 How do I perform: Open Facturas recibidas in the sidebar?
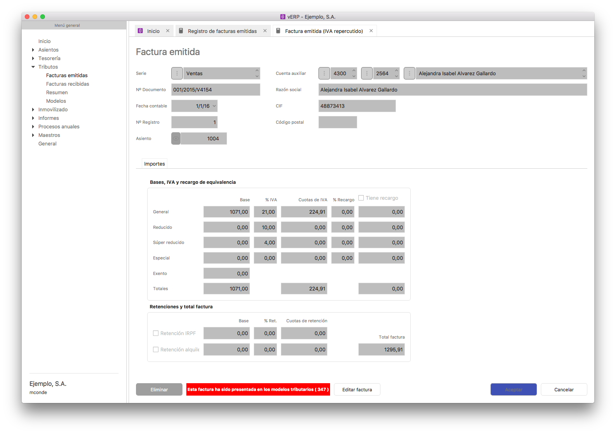pyautogui.click(x=67, y=84)
